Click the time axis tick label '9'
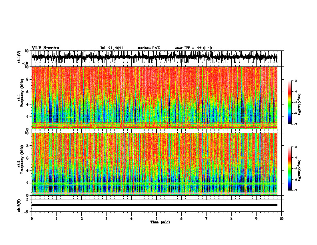317x245 pixels. click(256, 219)
